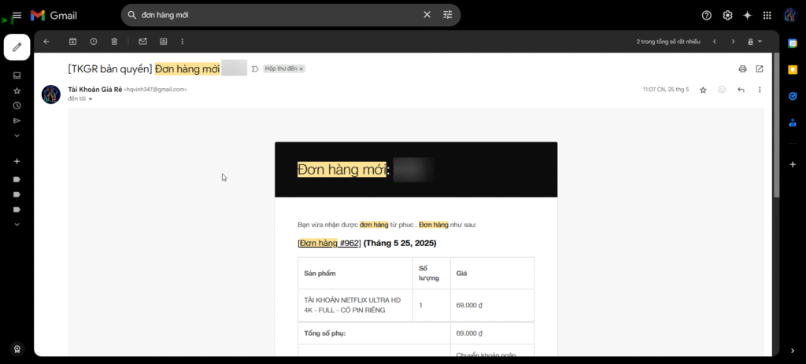Click the sender avatar for Tài Khoản Giá Rẻ
Image resolution: width=806 pixels, height=364 pixels.
[x=51, y=94]
